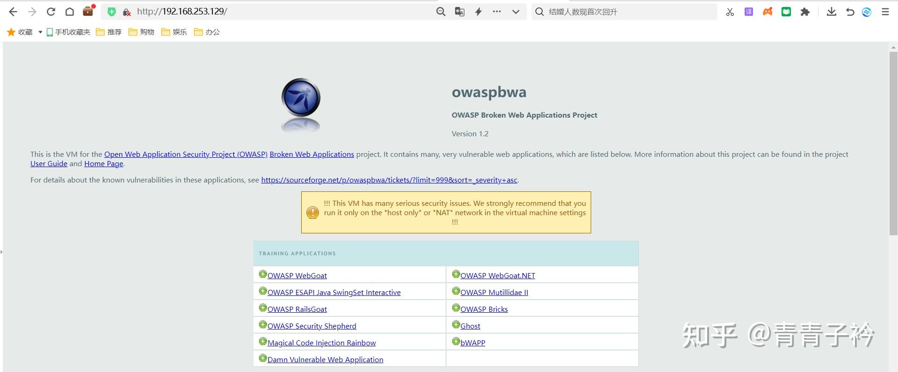Visit the Home Page link
The width and height of the screenshot is (898, 372).
tap(104, 164)
